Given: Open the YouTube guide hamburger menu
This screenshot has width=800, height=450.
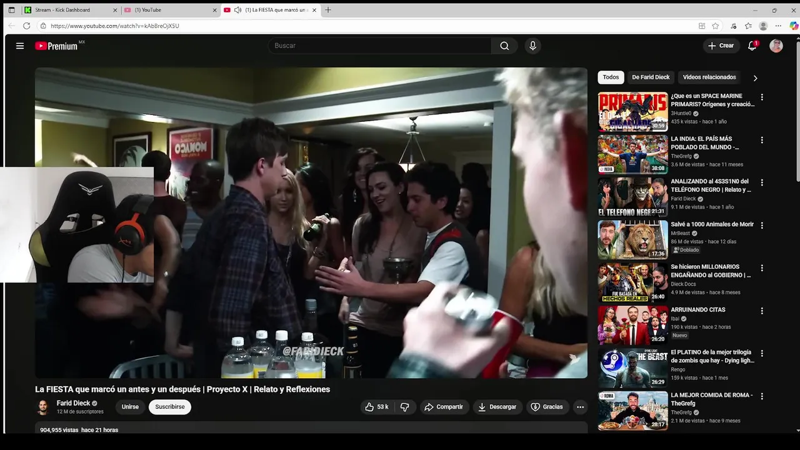Looking at the screenshot, I should (x=20, y=46).
